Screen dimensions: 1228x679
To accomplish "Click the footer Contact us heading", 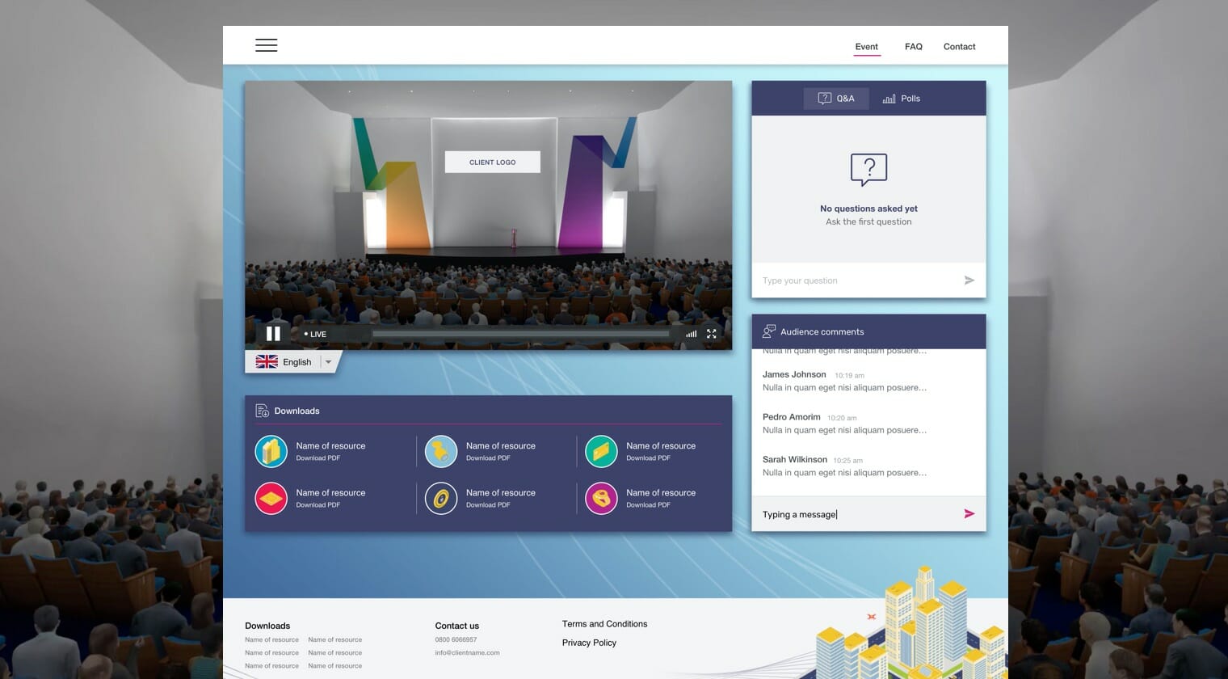I will pos(456,626).
